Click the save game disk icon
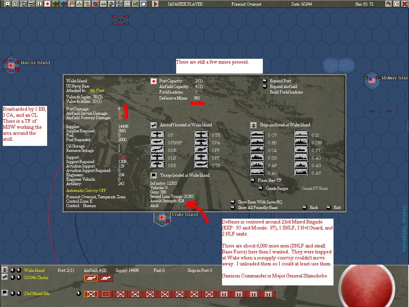 tap(8, 4)
